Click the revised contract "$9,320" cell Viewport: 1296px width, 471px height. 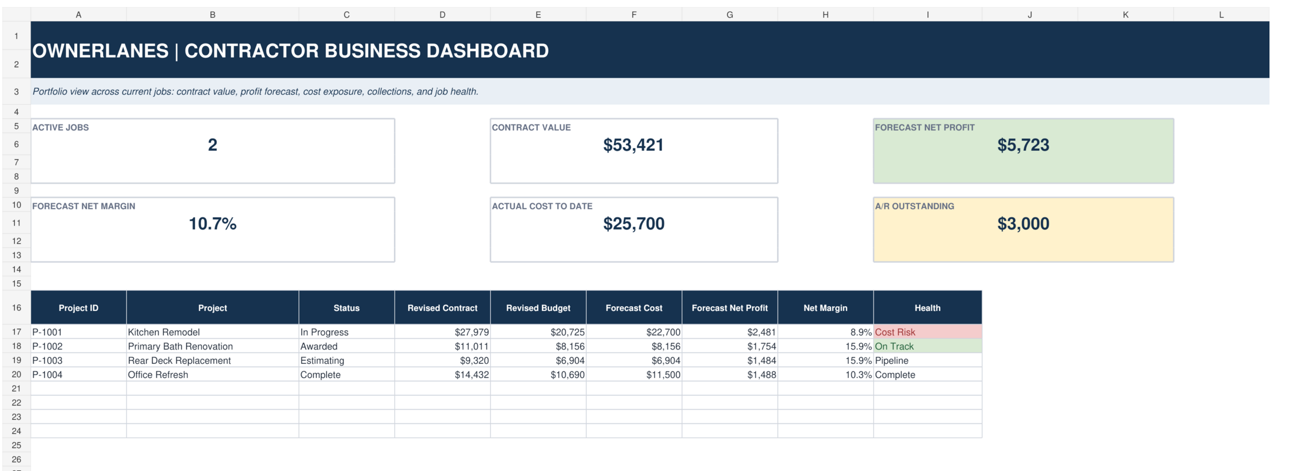[x=442, y=360]
